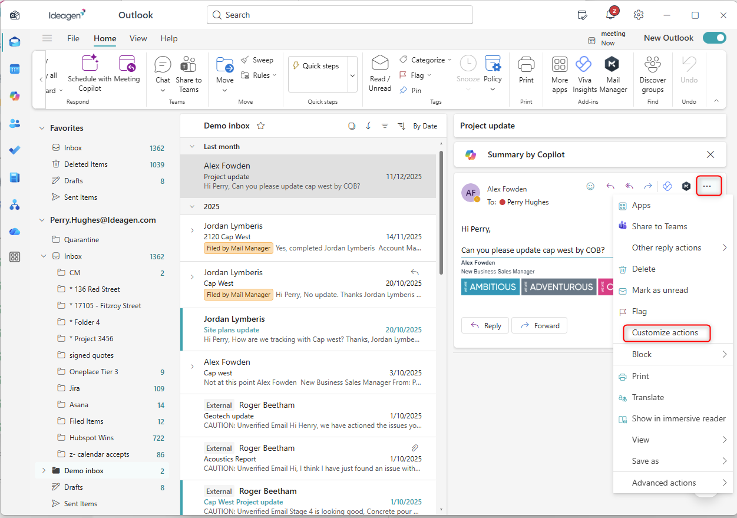The image size is (737, 518).
Task: Open the notifications bell
Action: [x=610, y=15]
